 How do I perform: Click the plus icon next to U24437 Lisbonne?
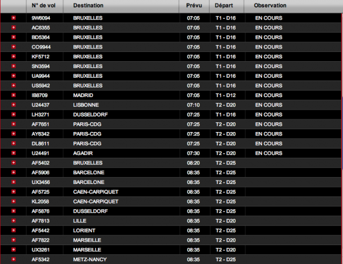(x=14, y=105)
